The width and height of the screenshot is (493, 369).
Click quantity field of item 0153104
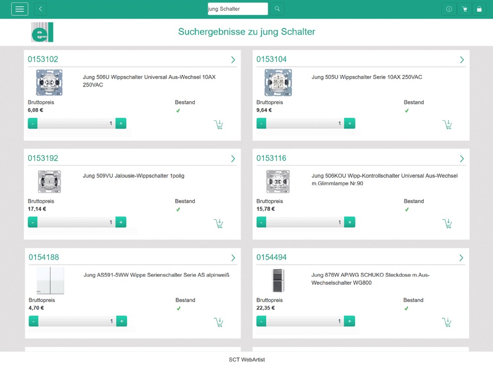click(x=305, y=123)
